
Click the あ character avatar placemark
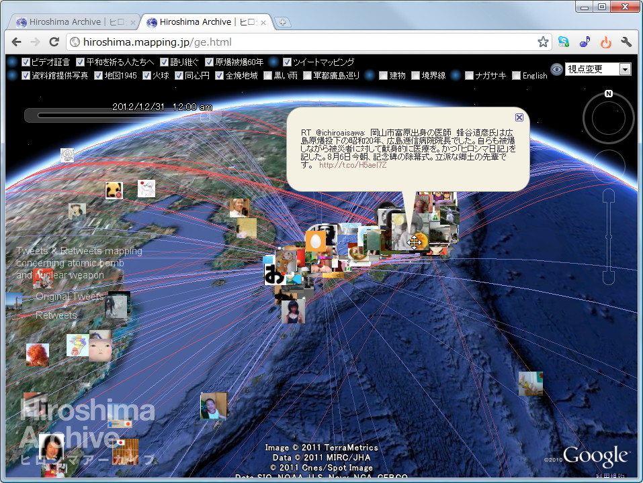click(x=274, y=274)
